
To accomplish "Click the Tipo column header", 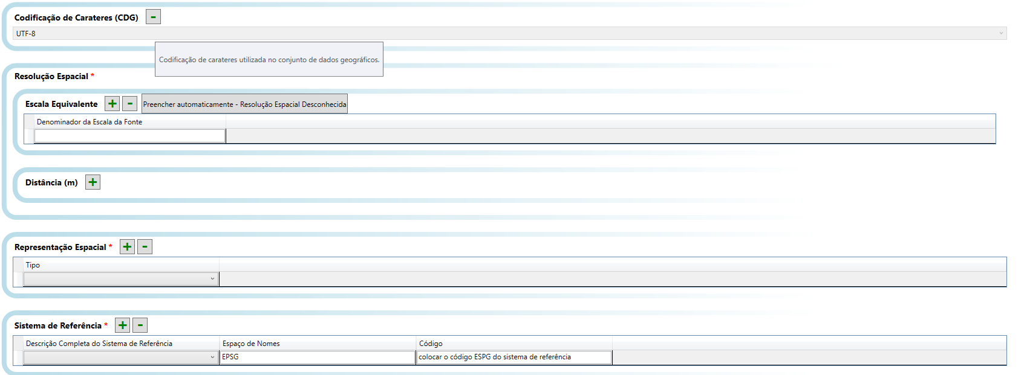I will 33,265.
